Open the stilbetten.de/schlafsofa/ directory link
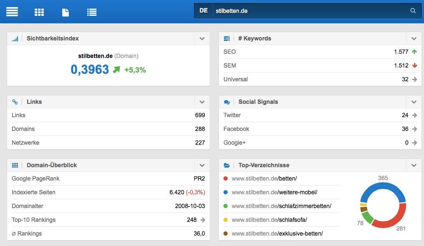The height and width of the screenshot is (246, 424). (269, 220)
